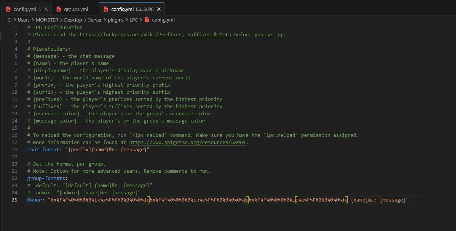Follow the luckperms.net wiki link on line 2
The height and width of the screenshot is (231, 456).
(155, 34)
